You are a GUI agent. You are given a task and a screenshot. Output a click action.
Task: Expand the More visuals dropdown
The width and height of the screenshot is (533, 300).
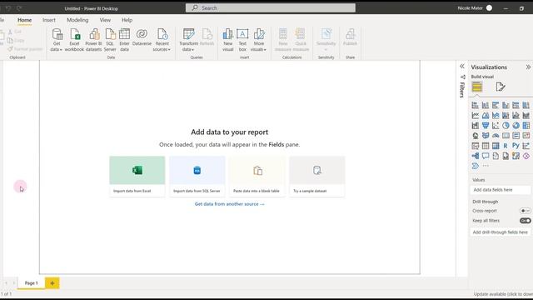click(259, 40)
